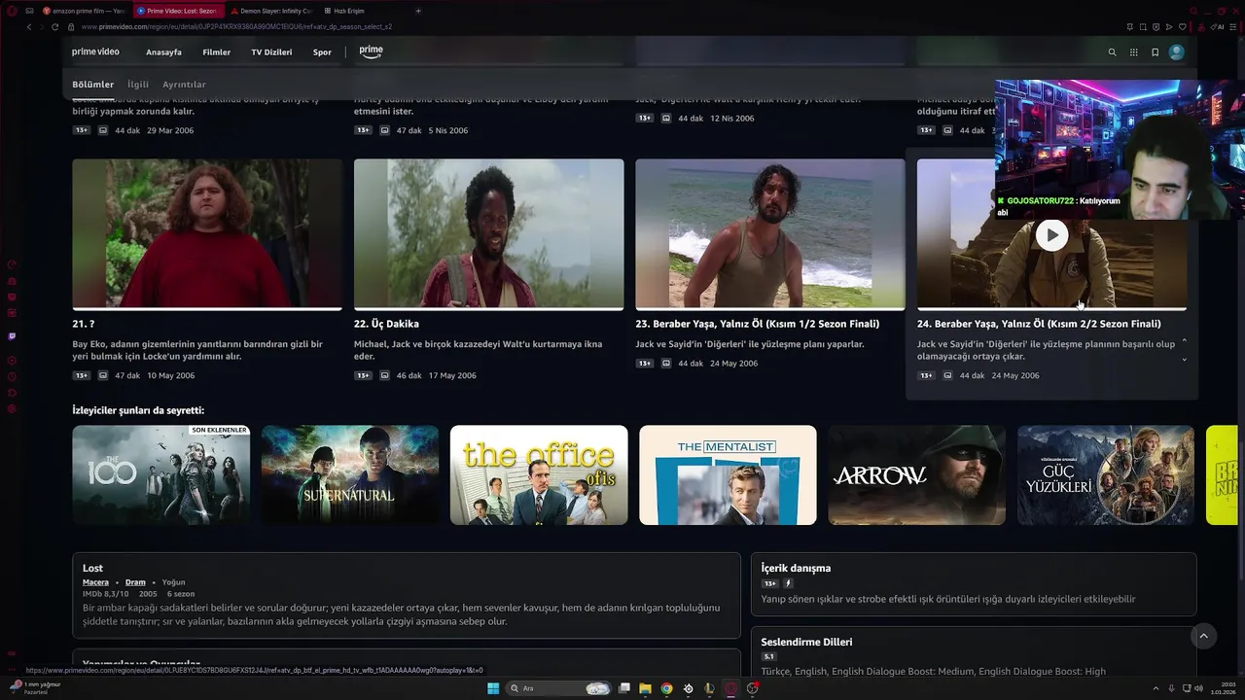Open the Spor navigation item
Viewport: 1245px width, 700px height.
(x=322, y=52)
